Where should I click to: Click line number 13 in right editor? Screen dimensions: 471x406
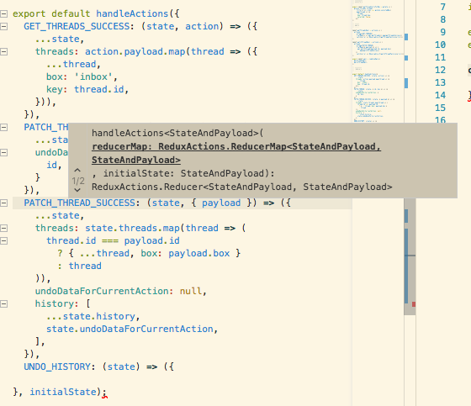pyautogui.click(x=440, y=83)
